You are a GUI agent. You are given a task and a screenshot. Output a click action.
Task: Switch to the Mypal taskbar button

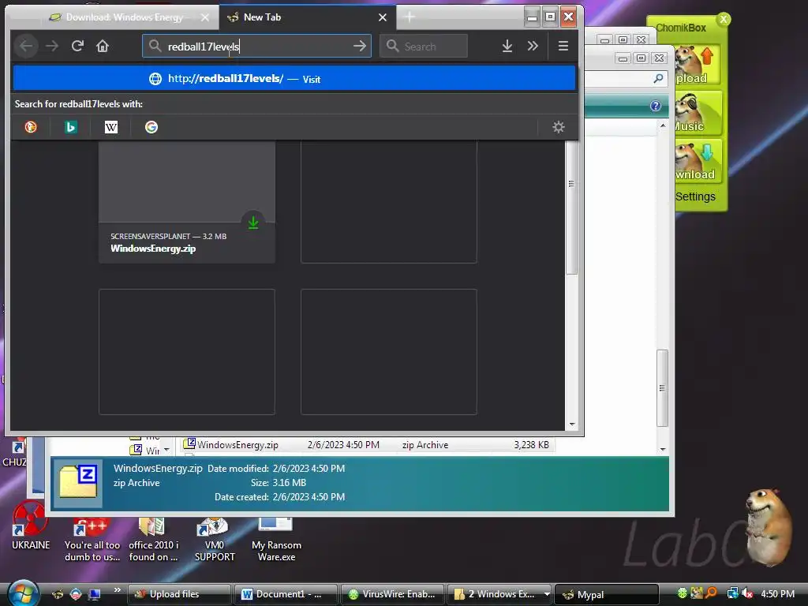(607, 594)
